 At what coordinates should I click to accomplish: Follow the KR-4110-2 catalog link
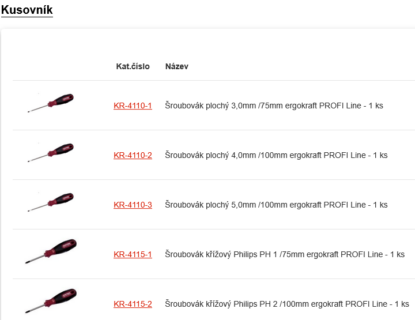click(x=133, y=156)
